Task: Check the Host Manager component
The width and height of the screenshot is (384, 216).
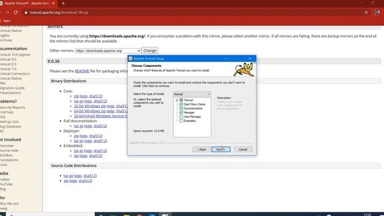Action: (181, 116)
